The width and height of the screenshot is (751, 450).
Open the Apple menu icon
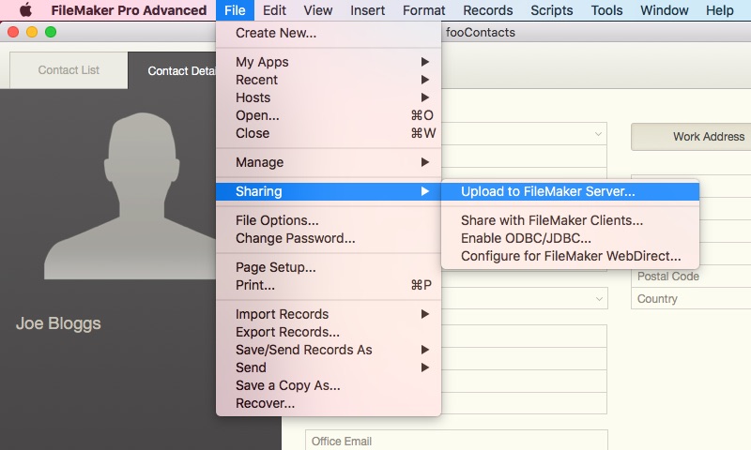tap(25, 10)
